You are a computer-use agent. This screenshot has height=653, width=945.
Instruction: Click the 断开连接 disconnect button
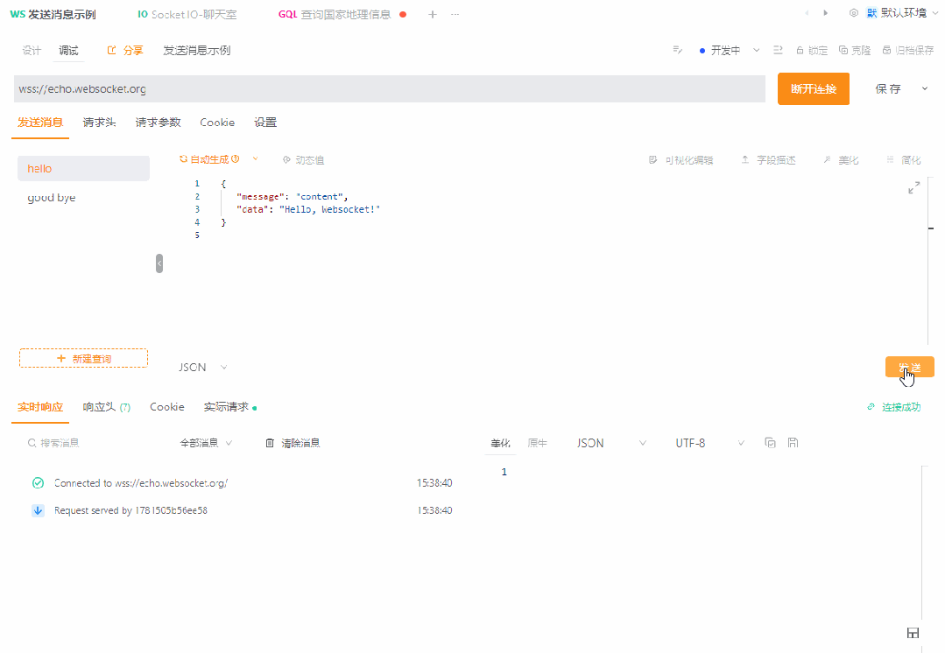point(813,88)
